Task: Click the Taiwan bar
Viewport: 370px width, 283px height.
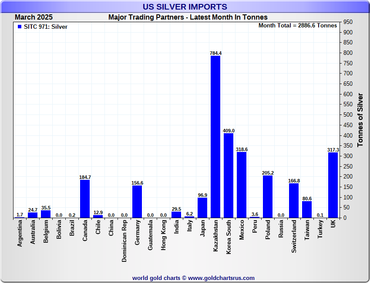Action: point(307,209)
